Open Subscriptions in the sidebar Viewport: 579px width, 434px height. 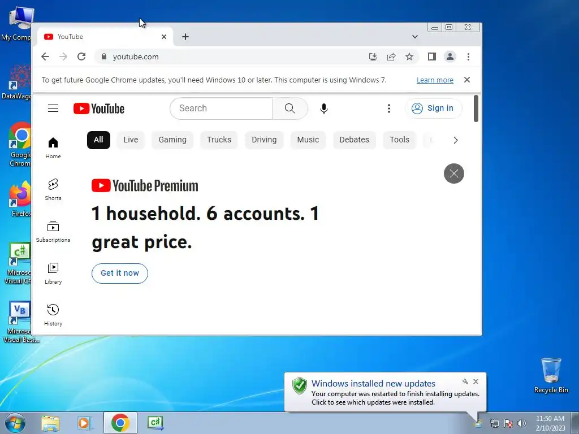point(53,231)
